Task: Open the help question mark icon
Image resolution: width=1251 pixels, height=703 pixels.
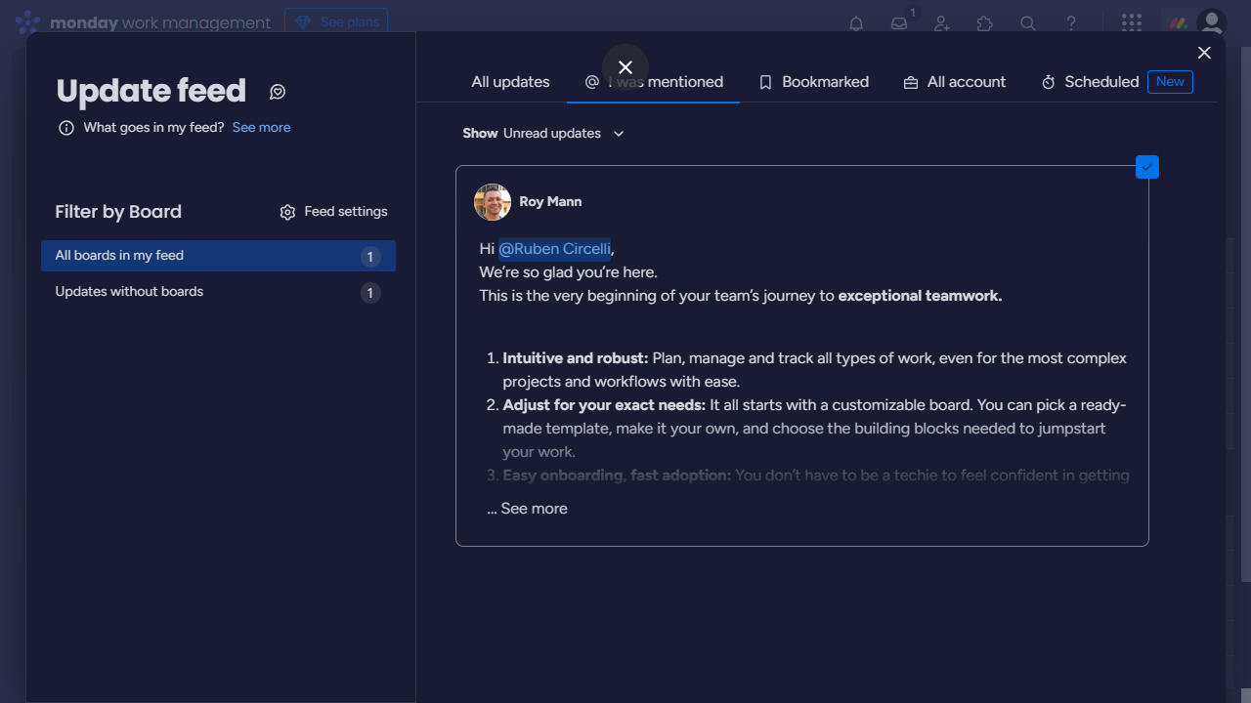Action: (1071, 23)
